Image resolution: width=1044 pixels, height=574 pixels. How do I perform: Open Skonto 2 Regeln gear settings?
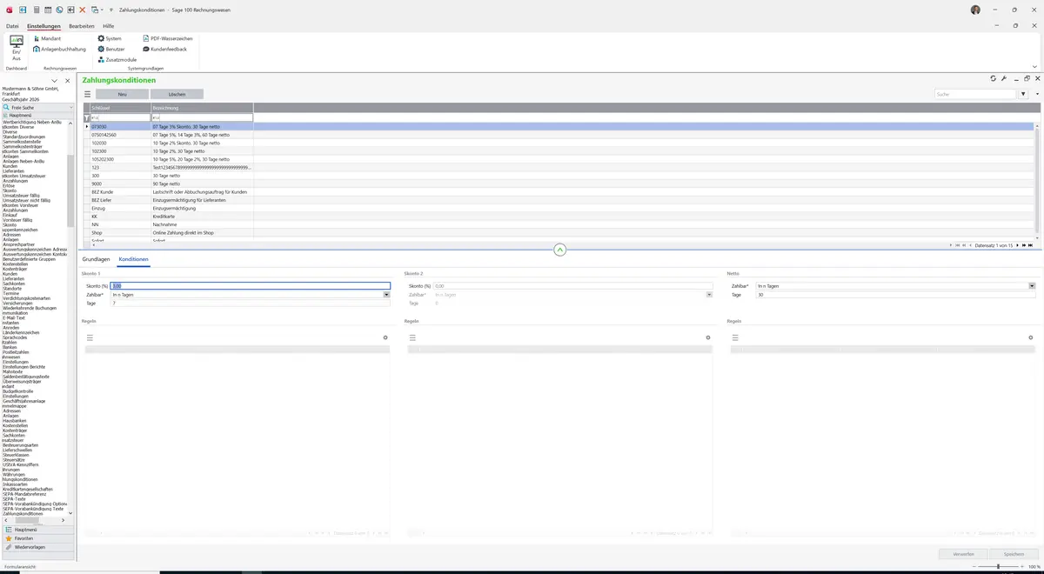[x=708, y=337]
